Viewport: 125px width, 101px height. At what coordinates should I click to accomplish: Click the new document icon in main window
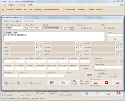[97, 93]
